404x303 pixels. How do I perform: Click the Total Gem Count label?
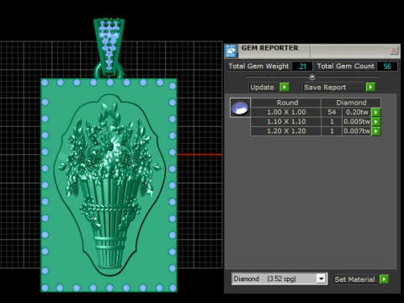(x=346, y=66)
